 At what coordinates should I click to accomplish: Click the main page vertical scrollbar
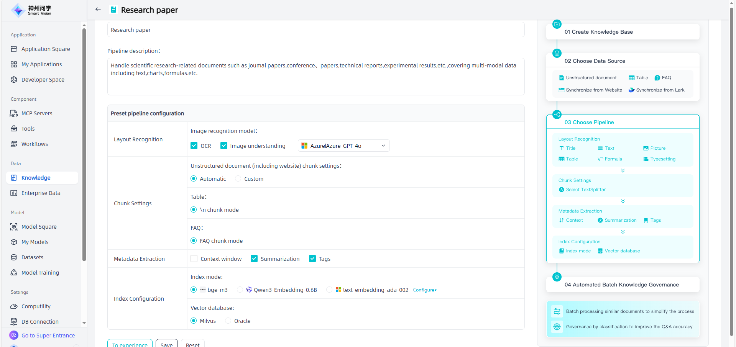coord(731,153)
